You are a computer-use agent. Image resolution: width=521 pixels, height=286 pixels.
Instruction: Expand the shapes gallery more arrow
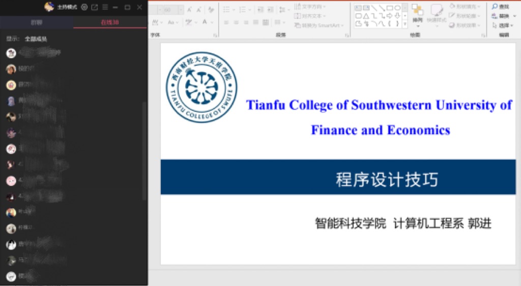[x=405, y=24]
